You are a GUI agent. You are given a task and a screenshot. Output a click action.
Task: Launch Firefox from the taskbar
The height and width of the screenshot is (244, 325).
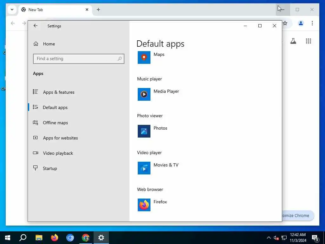point(55,238)
